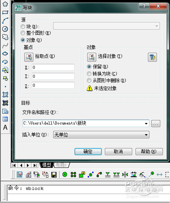The height and width of the screenshot is (203, 170).
Task: Click the Y base point field
Action: coord(53,76)
